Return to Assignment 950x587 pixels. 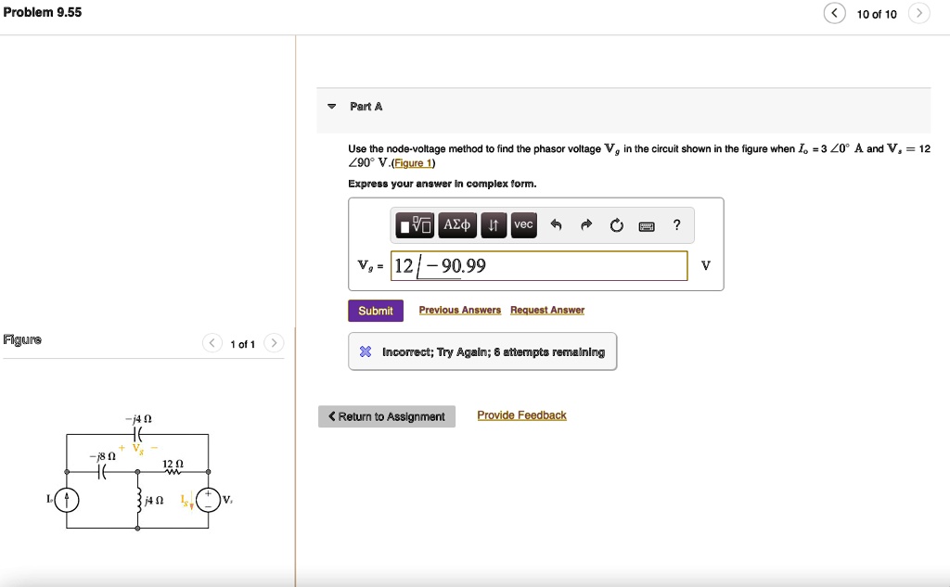[x=386, y=415]
